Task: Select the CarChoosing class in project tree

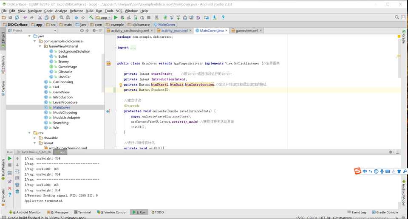Action: pyautogui.click(x=63, y=82)
